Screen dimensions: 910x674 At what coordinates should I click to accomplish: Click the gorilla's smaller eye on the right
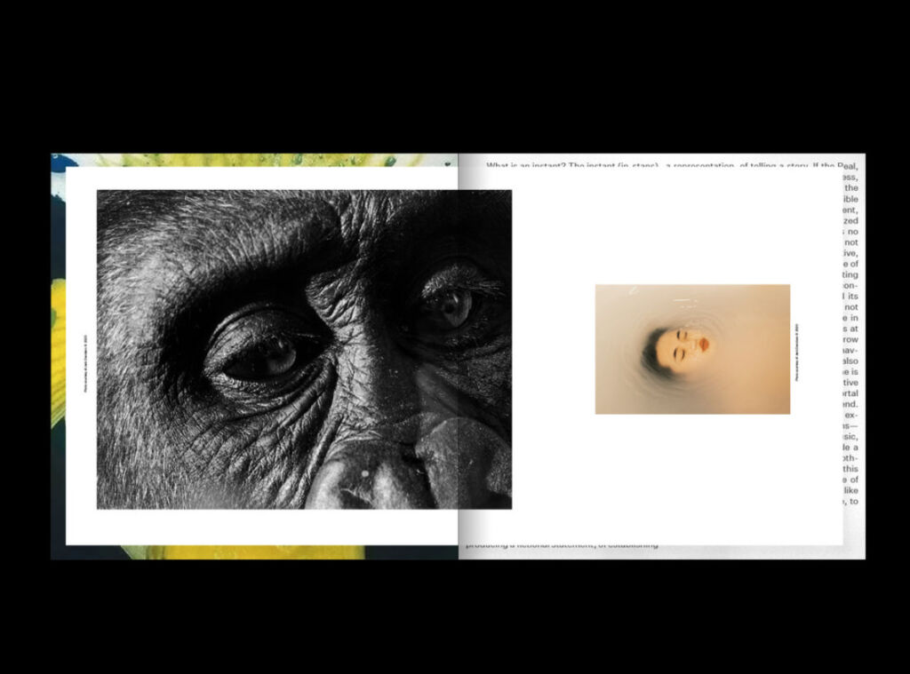(450, 306)
